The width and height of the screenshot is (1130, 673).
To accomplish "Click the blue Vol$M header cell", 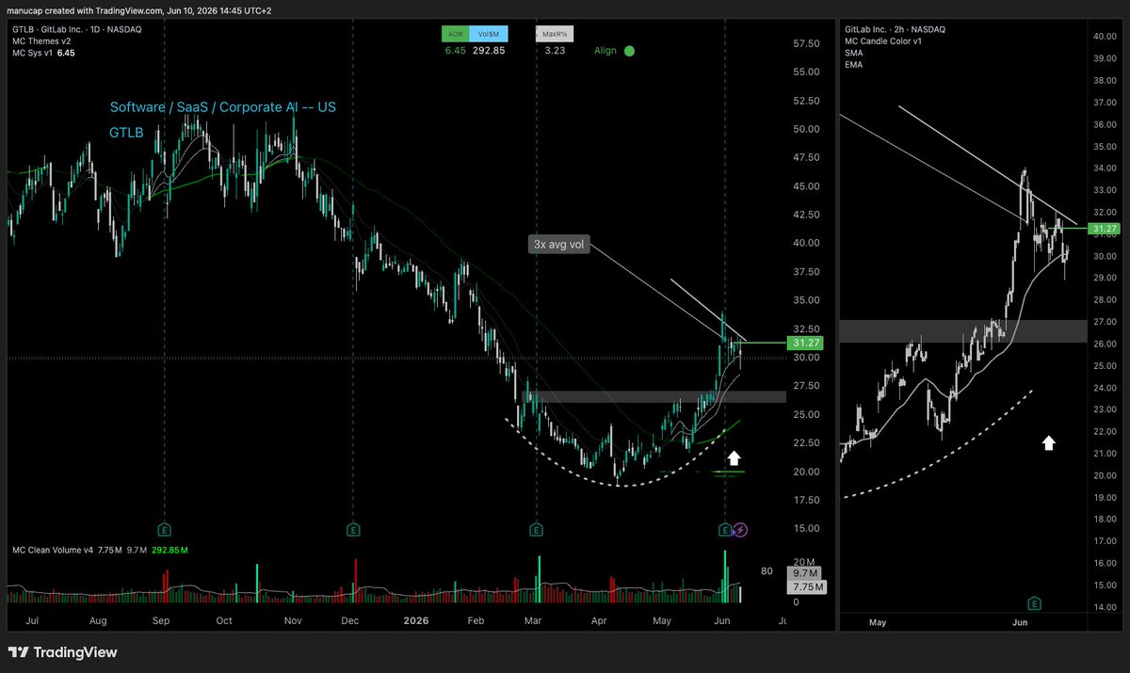I will point(489,34).
